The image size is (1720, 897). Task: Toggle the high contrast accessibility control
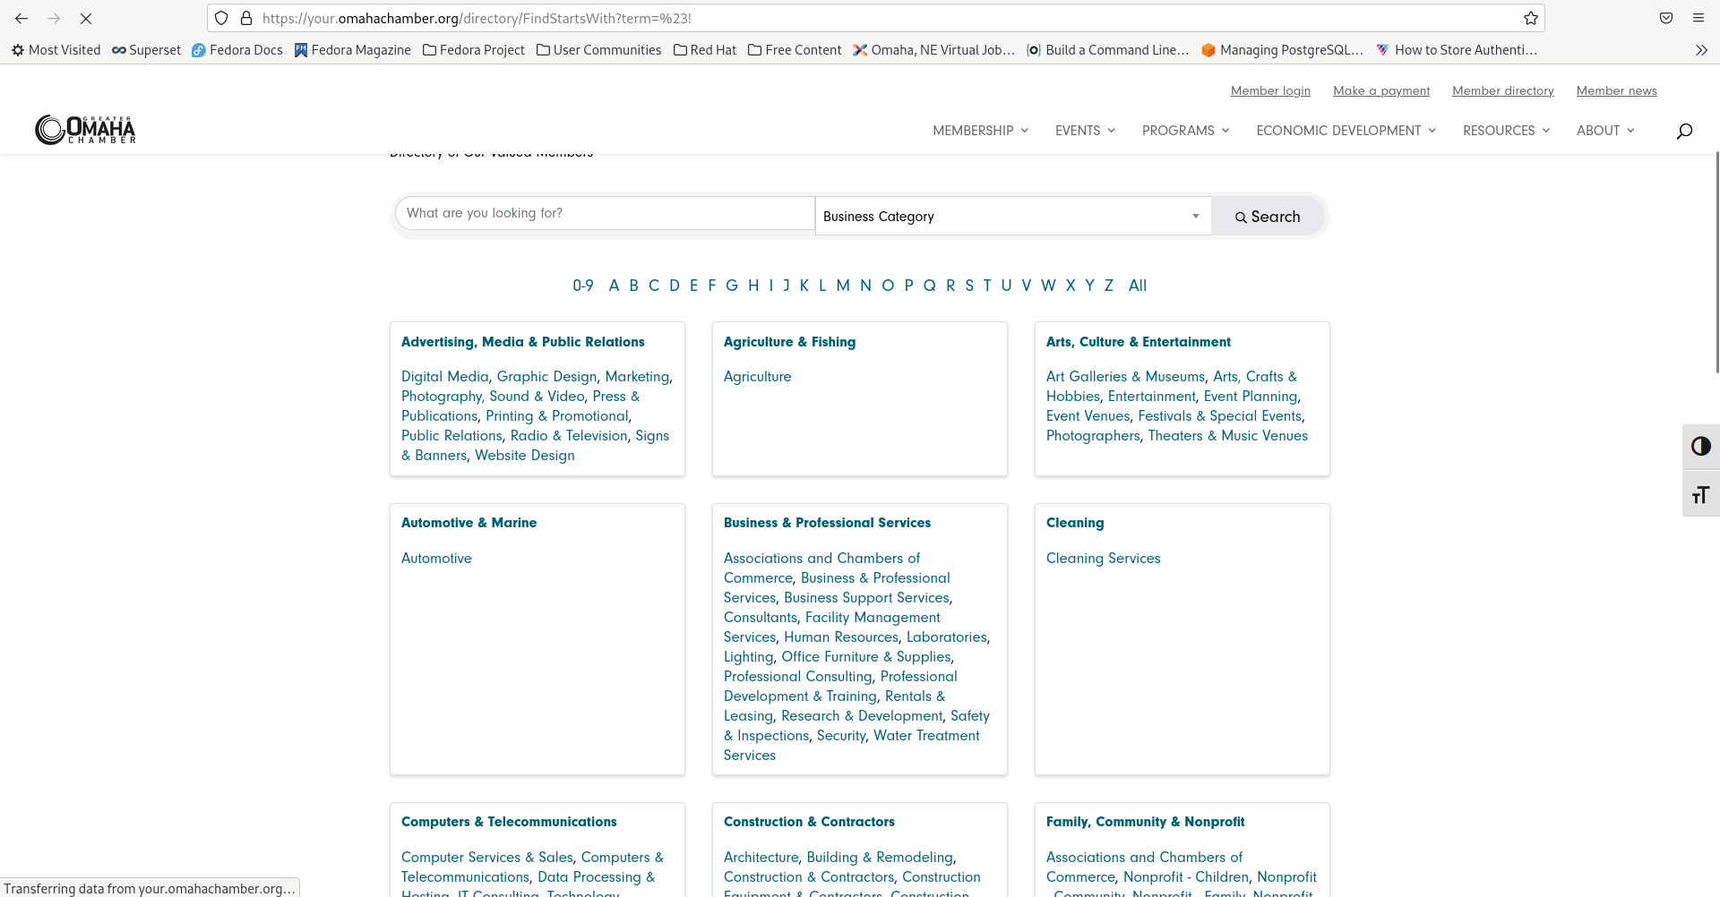(x=1700, y=446)
